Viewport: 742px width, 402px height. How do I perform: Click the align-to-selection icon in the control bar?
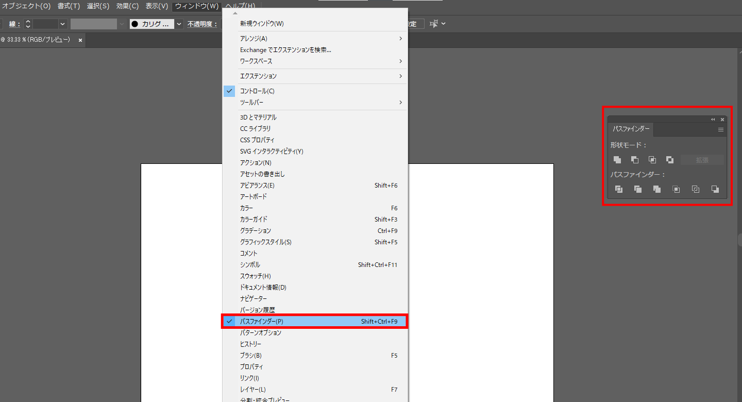(x=434, y=24)
